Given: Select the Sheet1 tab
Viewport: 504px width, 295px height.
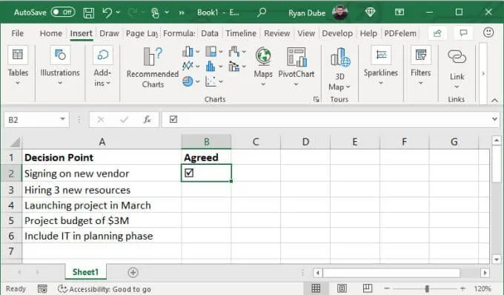Looking at the screenshot, I should pos(85,272).
